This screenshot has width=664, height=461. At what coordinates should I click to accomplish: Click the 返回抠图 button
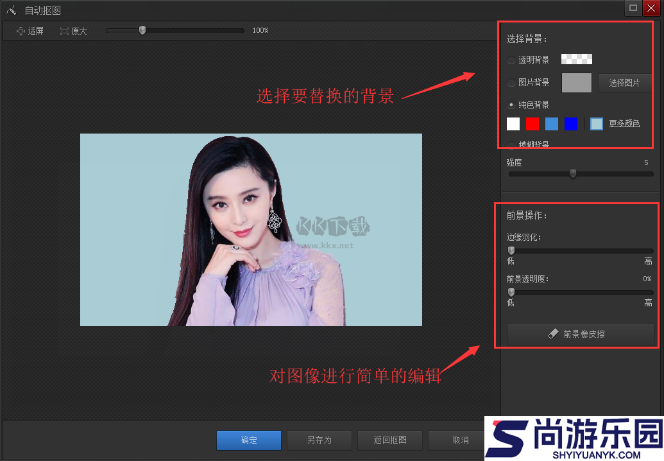click(x=390, y=440)
